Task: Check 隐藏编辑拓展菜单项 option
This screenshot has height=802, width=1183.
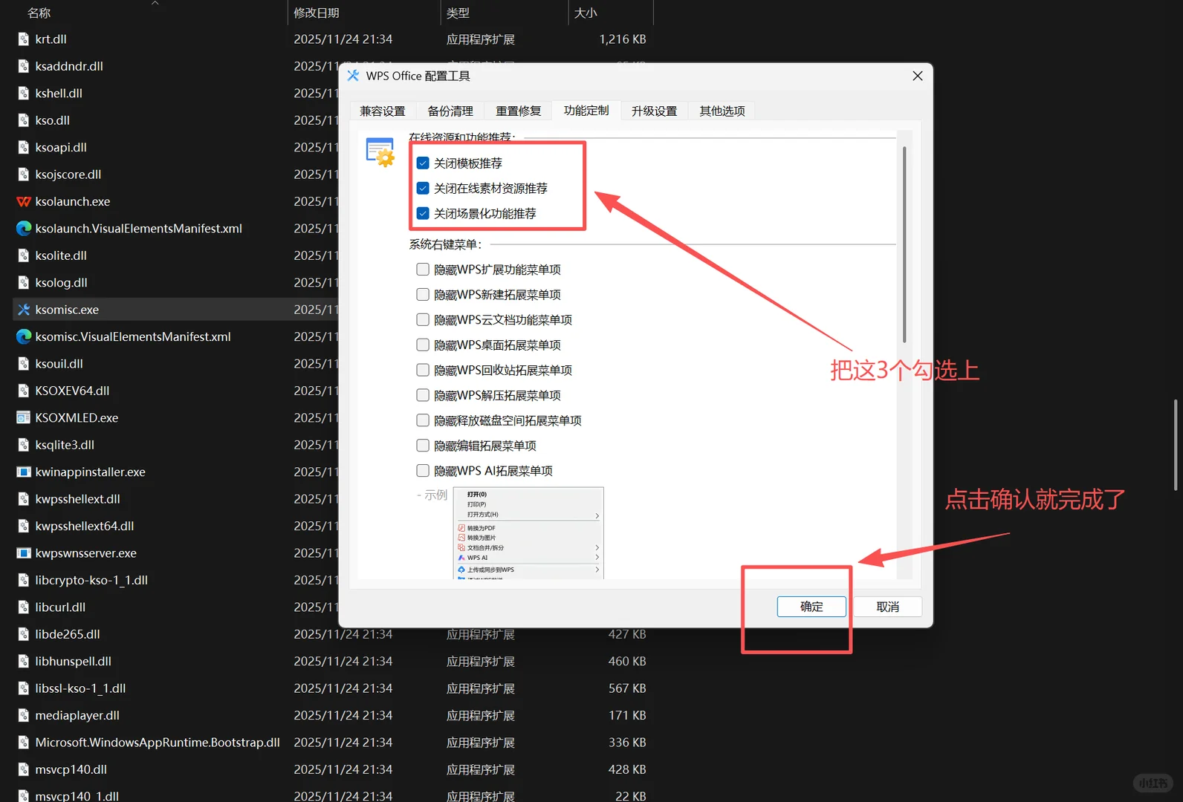Action: pos(423,446)
